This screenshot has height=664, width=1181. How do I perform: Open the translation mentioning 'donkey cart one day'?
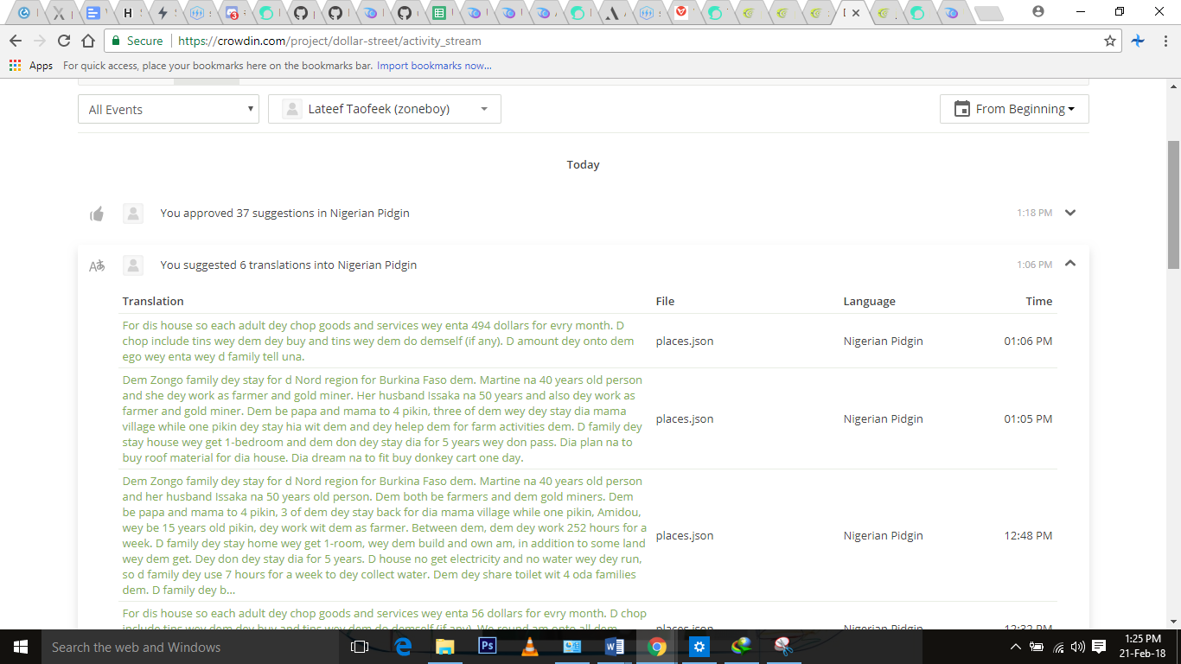(383, 418)
